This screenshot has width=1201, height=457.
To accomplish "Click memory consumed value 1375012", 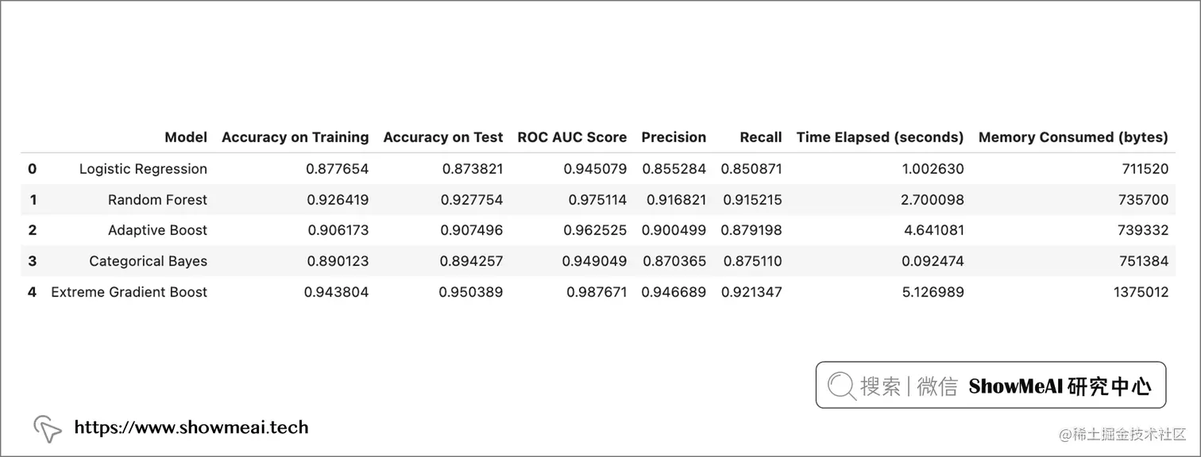I will (1141, 292).
